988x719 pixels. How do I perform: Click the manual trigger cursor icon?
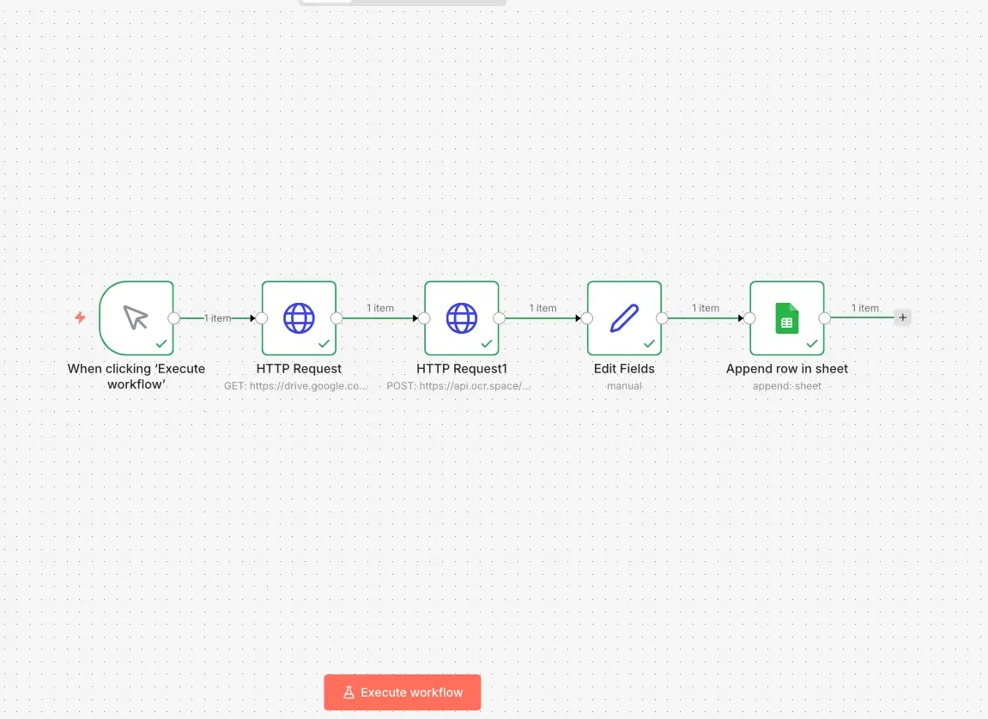point(136,317)
